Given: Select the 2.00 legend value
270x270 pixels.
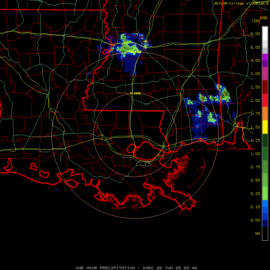Looking at the screenshot, I should tap(255, 100).
